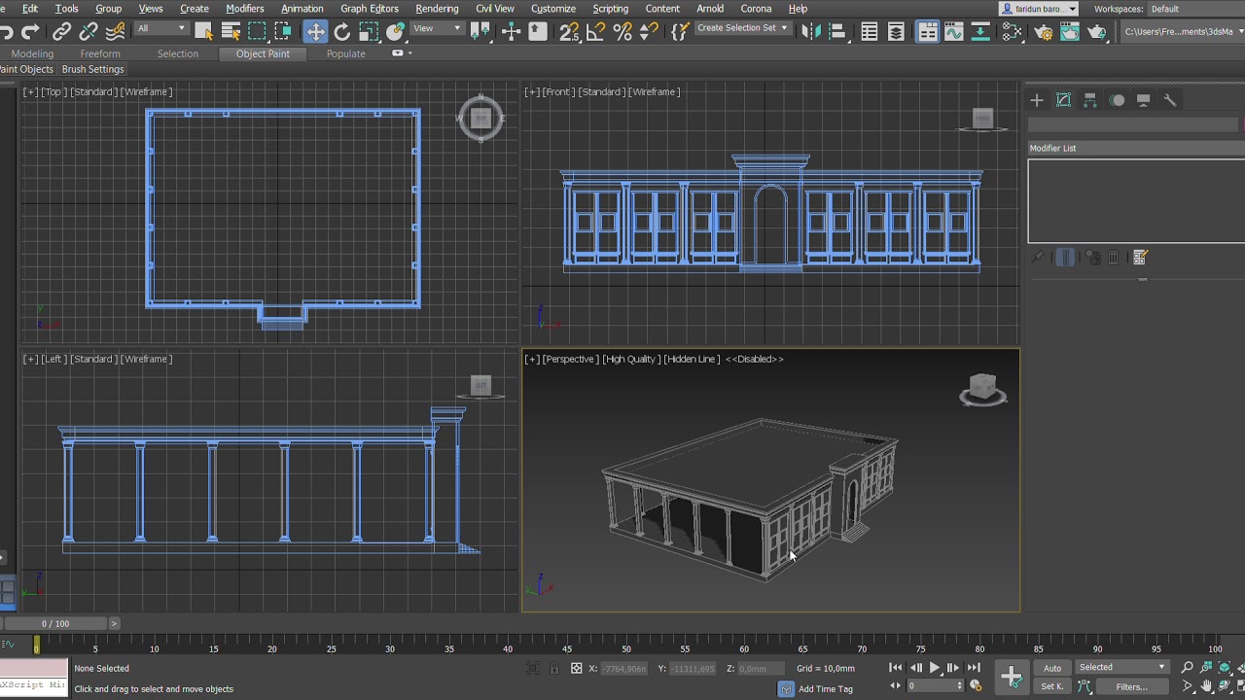Click the Link objects chain icon

[x=62, y=32]
